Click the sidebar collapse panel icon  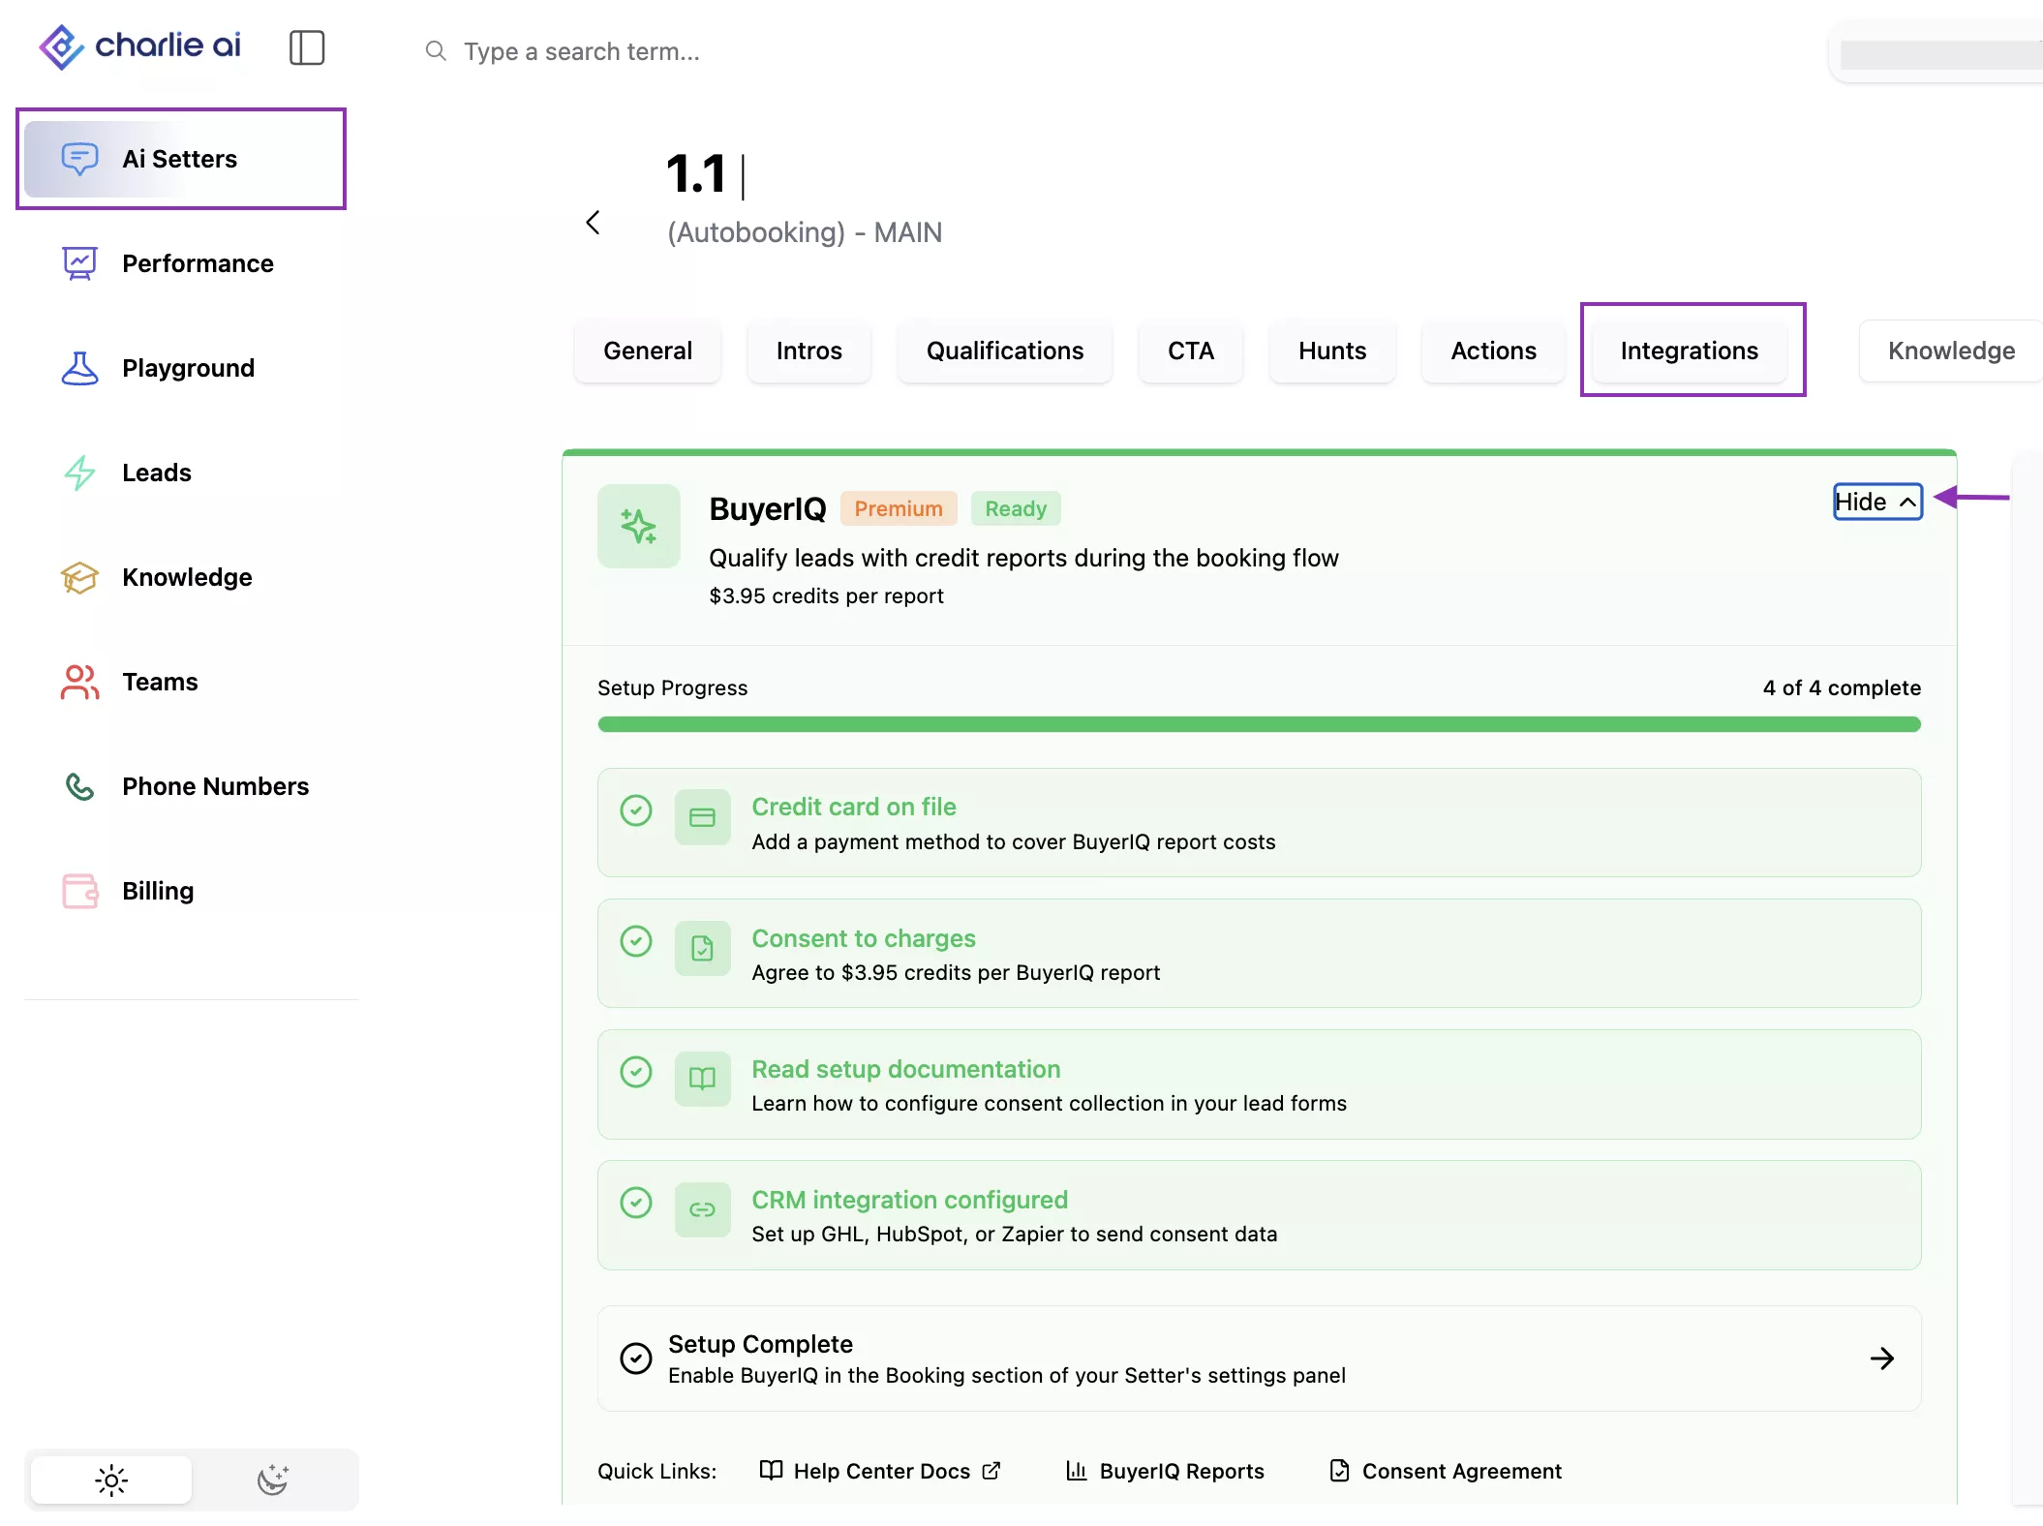click(x=307, y=47)
